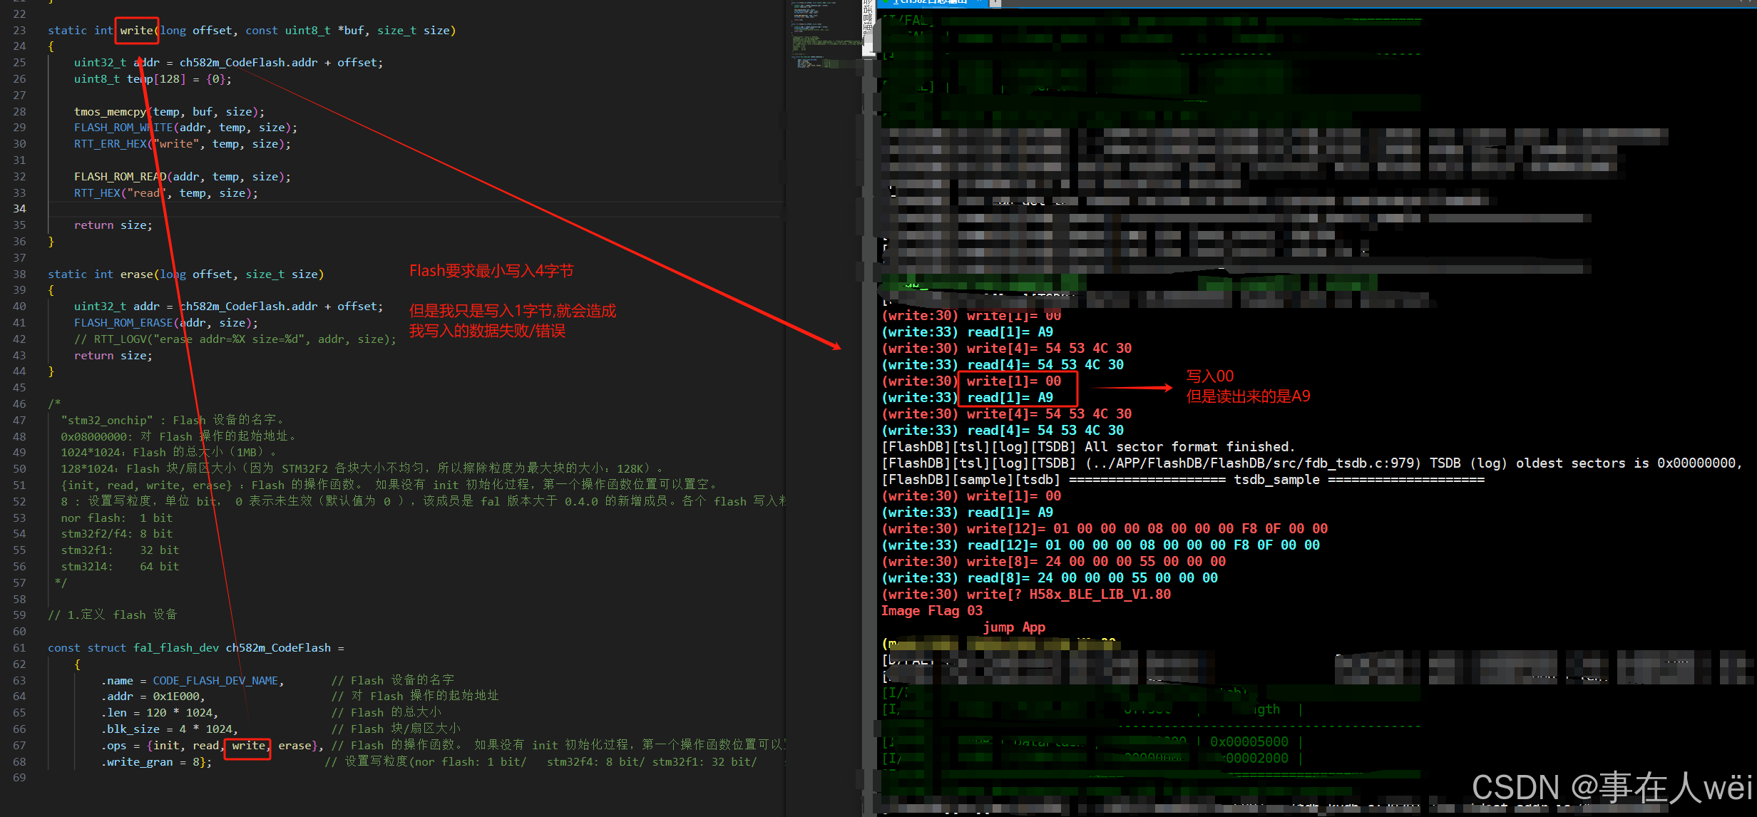1757x817 pixels.
Task: Click the write function name on line 23
Action: pyautogui.click(x=136, y=30)
